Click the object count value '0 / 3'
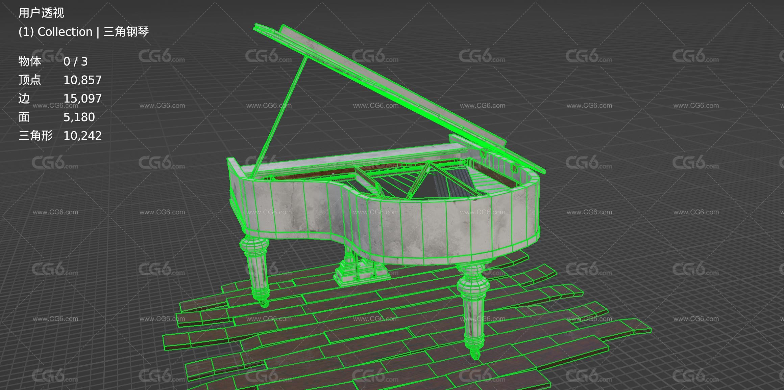784x390 pixels. pyautogui.click(x=75, y=61)
